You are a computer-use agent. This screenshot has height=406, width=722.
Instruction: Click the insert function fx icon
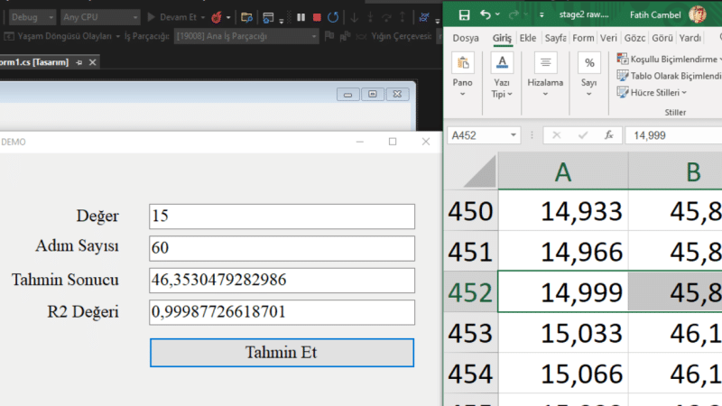coord(608,135)
